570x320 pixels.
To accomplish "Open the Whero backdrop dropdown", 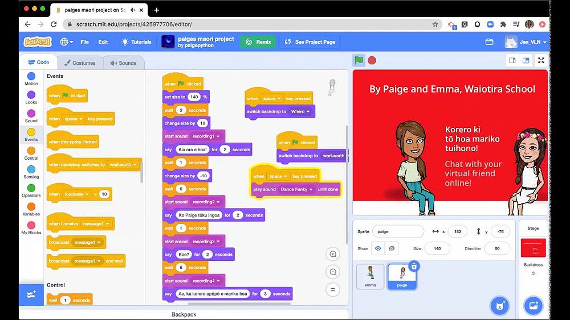I will click(308, 111).
